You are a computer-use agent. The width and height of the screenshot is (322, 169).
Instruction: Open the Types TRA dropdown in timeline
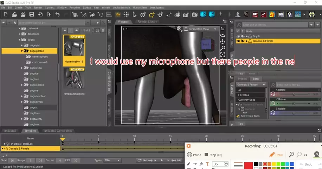pyautogui.click(x=112, y=160)
